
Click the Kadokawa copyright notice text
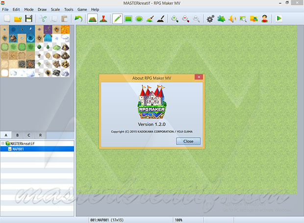click(x=152, y=131)
